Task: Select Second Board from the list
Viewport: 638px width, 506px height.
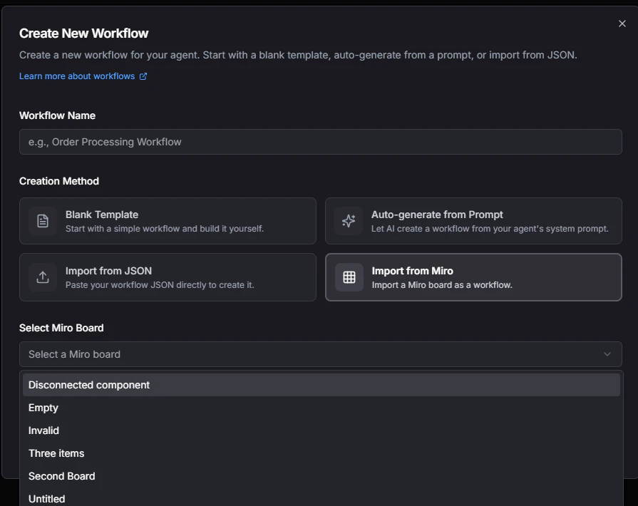Action: [x=62, y=476]
